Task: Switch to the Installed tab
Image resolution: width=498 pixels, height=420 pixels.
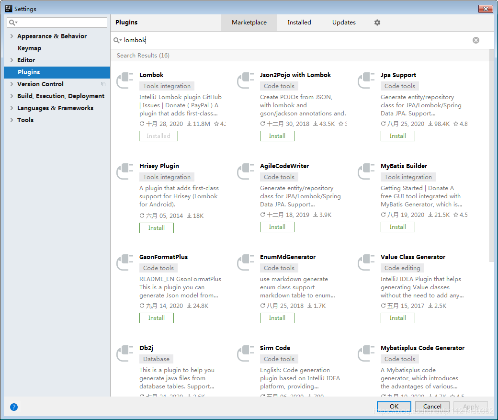Action: (x=299, y=23)
